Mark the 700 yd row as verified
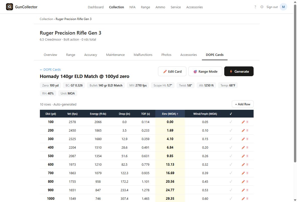 [x=231, y=173]
